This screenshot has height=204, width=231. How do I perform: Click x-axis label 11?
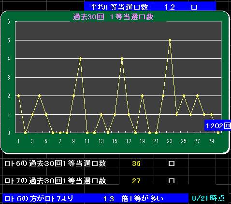point(87,141)
